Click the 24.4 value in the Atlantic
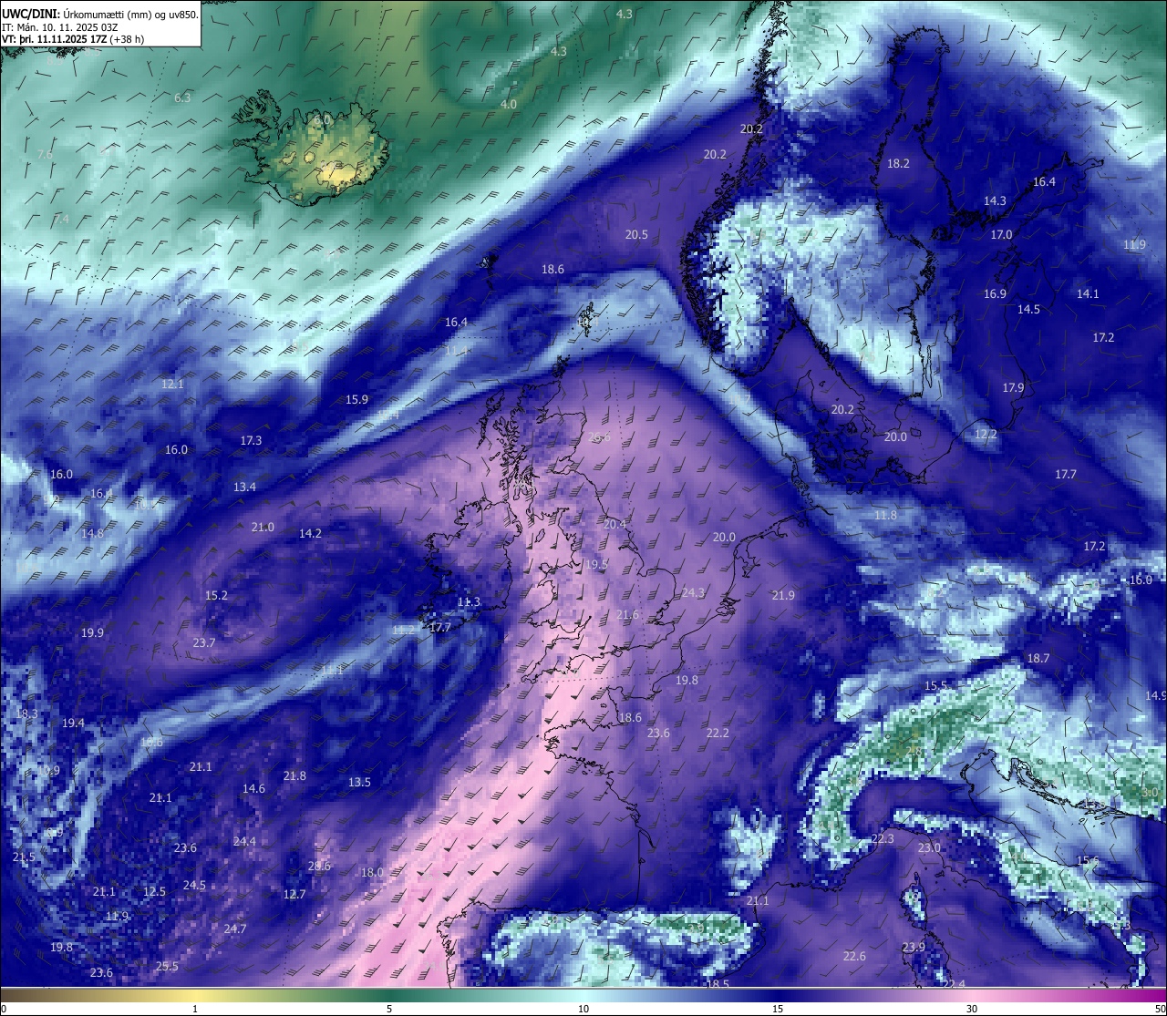The width and height of the screenshot is (1167, 1016). (x=244, y=842)
